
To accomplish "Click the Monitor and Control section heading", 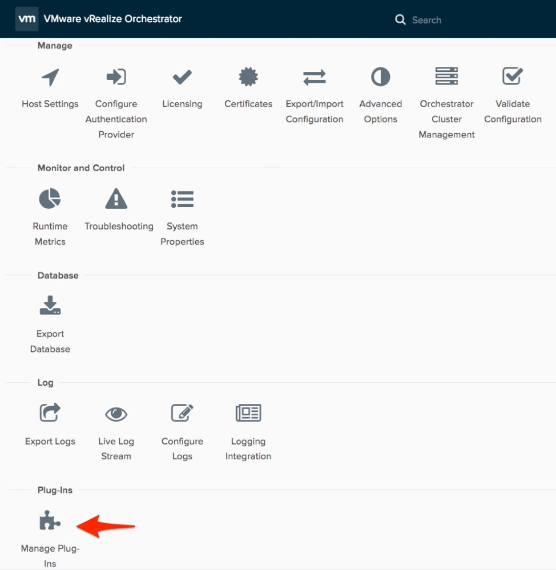I will pos(81,168).
